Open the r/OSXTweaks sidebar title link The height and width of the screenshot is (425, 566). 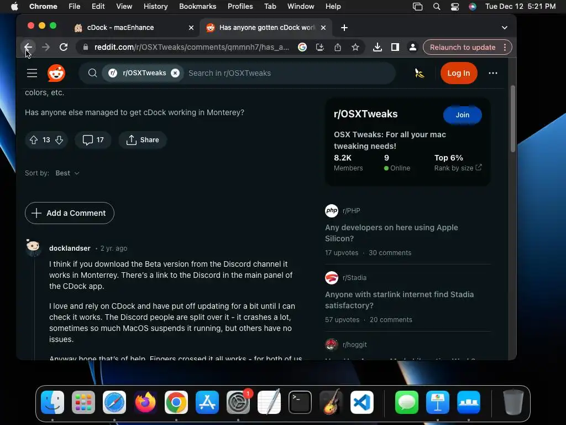365,114
